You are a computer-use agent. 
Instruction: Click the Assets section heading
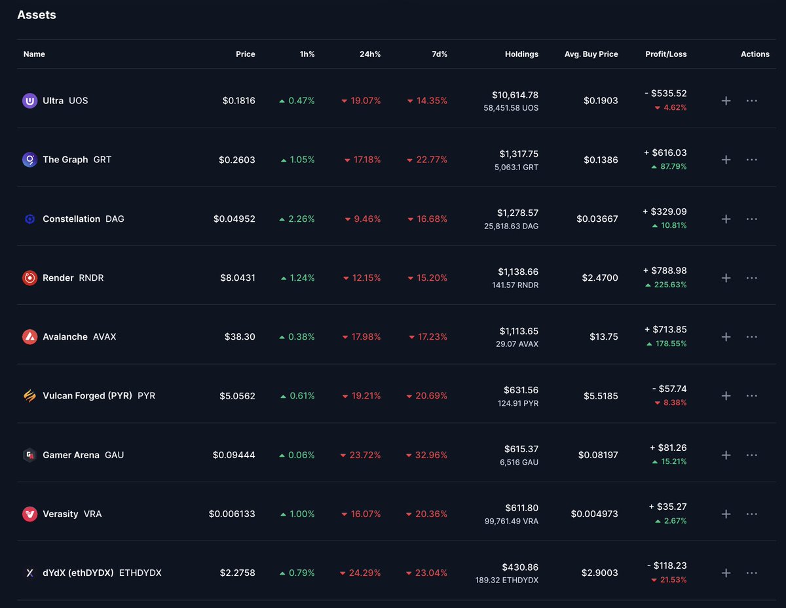click(37, 15)
